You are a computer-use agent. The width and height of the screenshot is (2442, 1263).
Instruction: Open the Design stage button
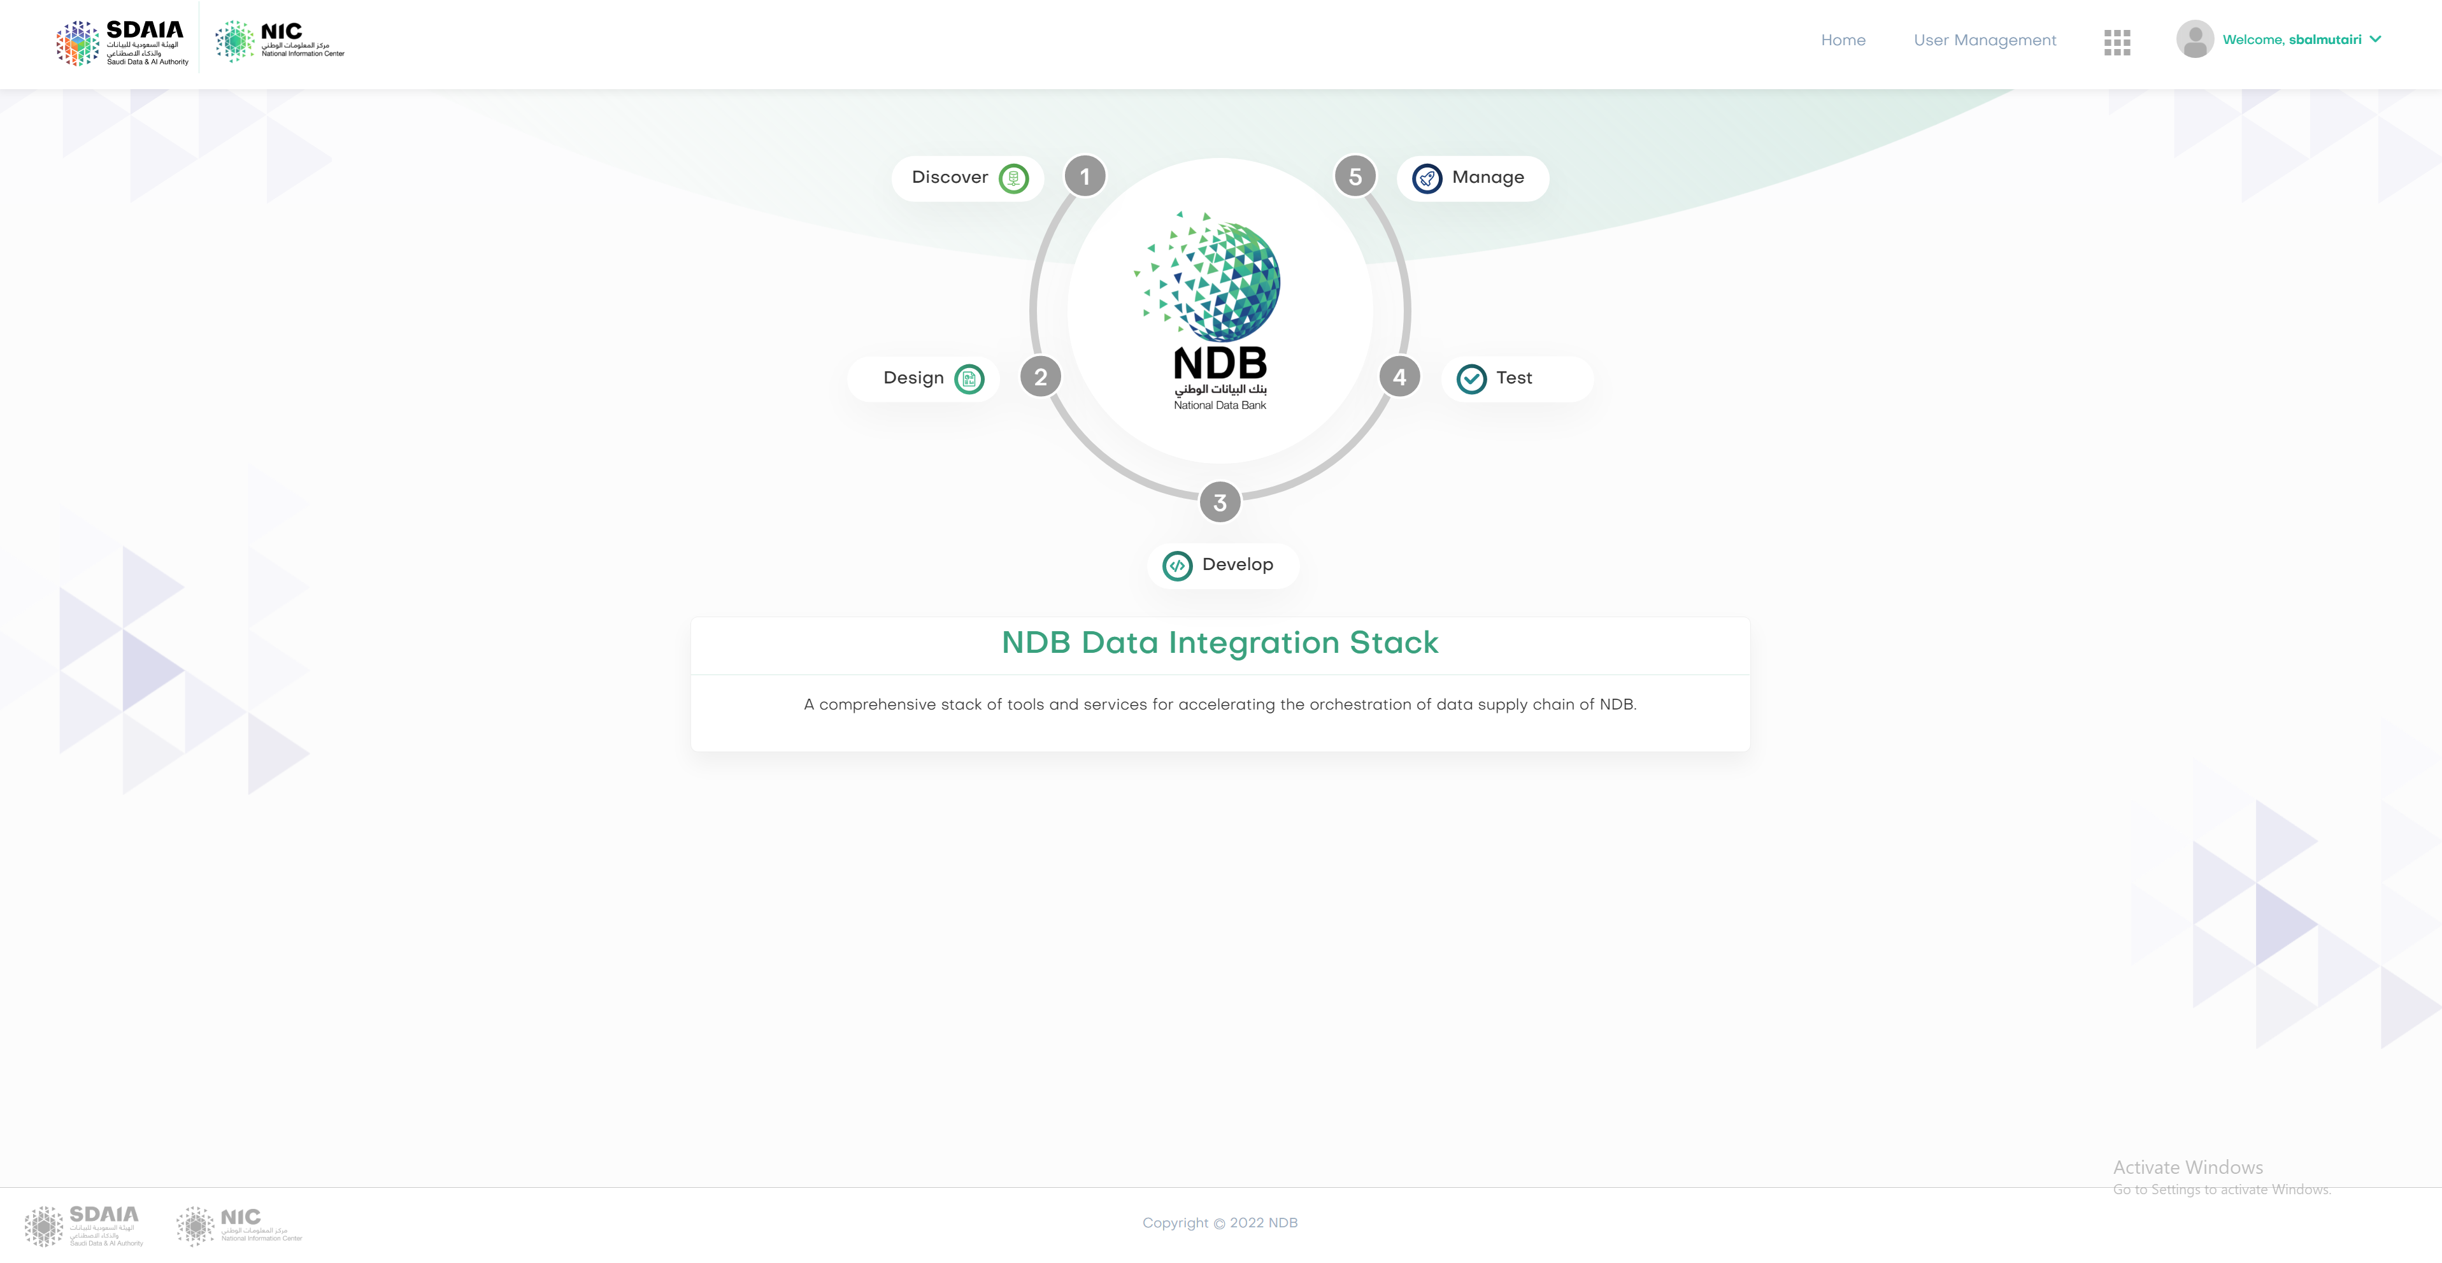coord(924,378)
